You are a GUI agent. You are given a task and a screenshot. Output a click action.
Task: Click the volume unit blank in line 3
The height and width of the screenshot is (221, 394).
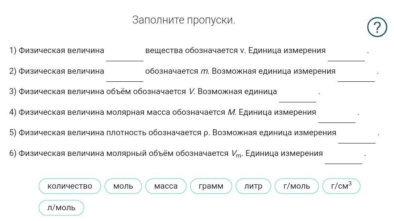(x=297, y=95)
